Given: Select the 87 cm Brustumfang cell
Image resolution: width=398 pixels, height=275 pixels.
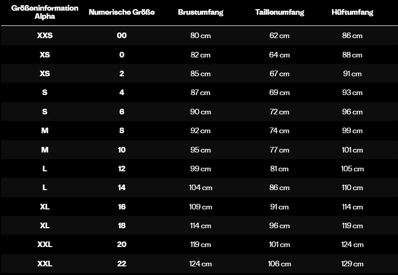Looking at the screenshot, I should point(200,93).
